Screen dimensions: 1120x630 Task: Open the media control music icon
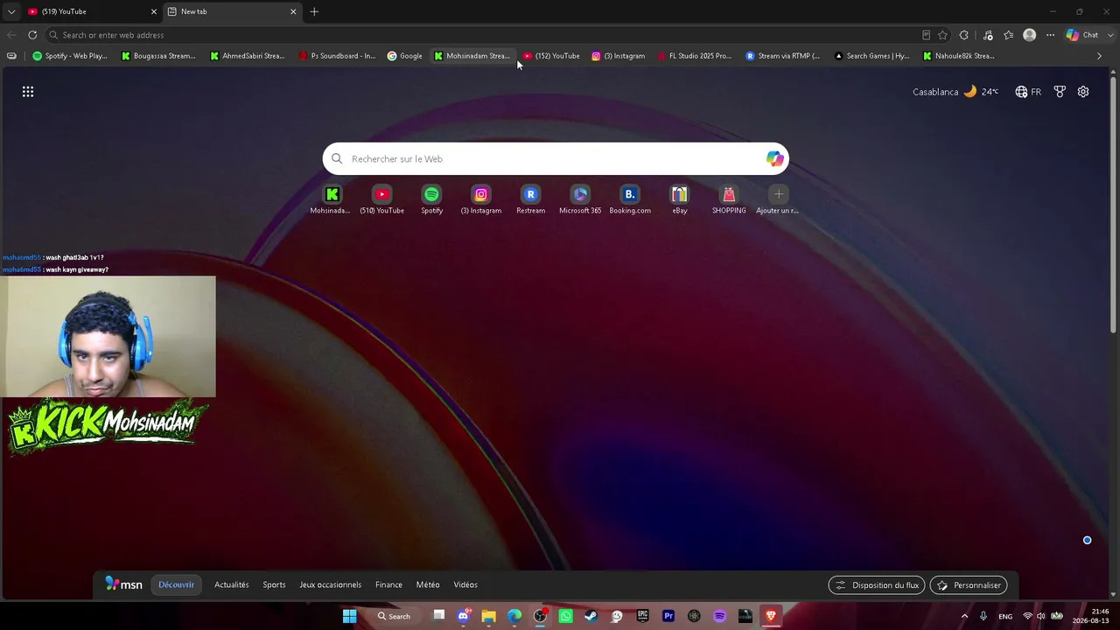click(988, 35)
